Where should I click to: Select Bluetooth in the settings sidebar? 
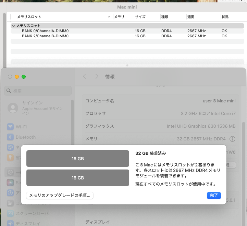[26, 137]
